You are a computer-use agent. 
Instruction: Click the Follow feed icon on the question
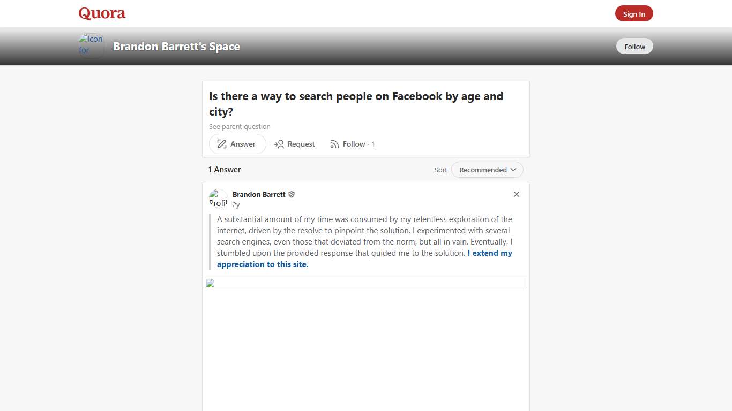(x=335, y=144)
